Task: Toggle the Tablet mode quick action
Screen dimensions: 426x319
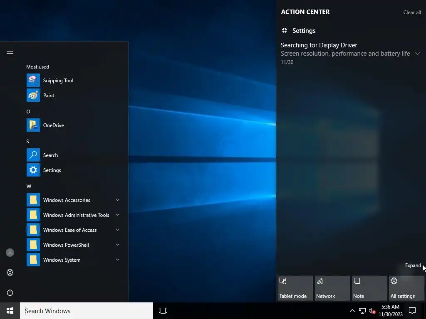Action: pos(295,288)
